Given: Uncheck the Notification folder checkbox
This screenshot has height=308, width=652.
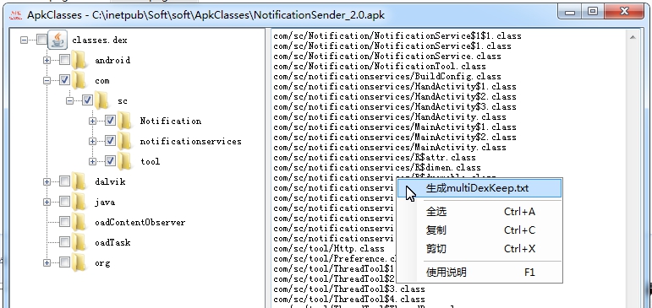Looking at the screenshot, I should [x=110, y=121].
